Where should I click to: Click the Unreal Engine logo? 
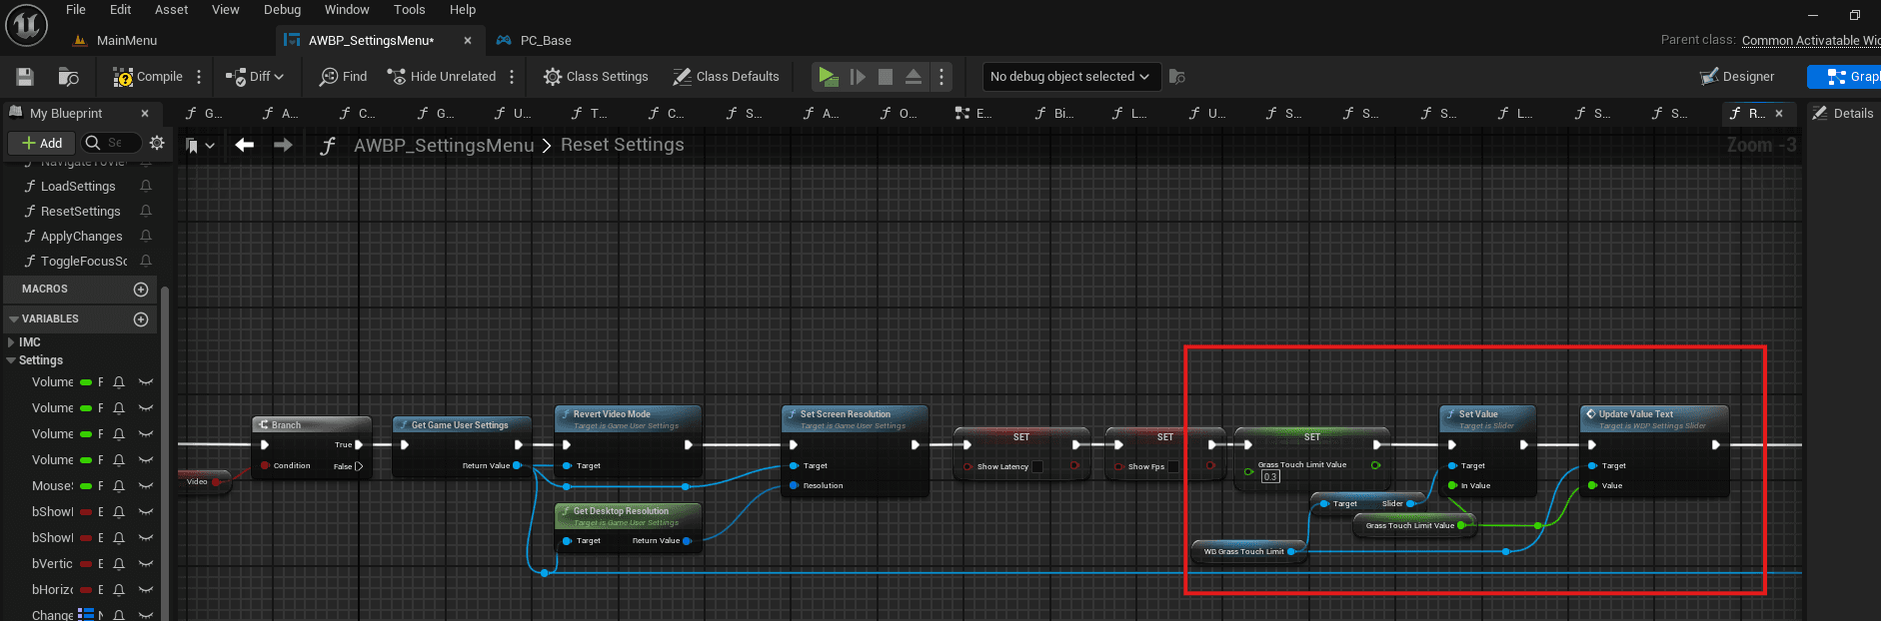[x=26, y=25]
